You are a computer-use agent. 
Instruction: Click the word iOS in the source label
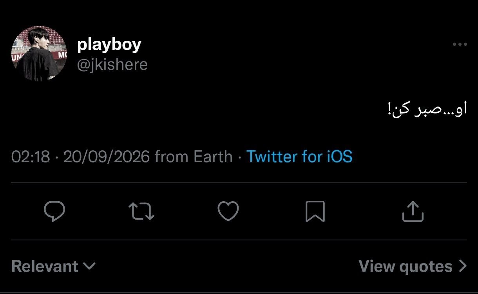coord(339,157)
